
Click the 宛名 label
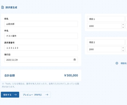click(6, 19)
